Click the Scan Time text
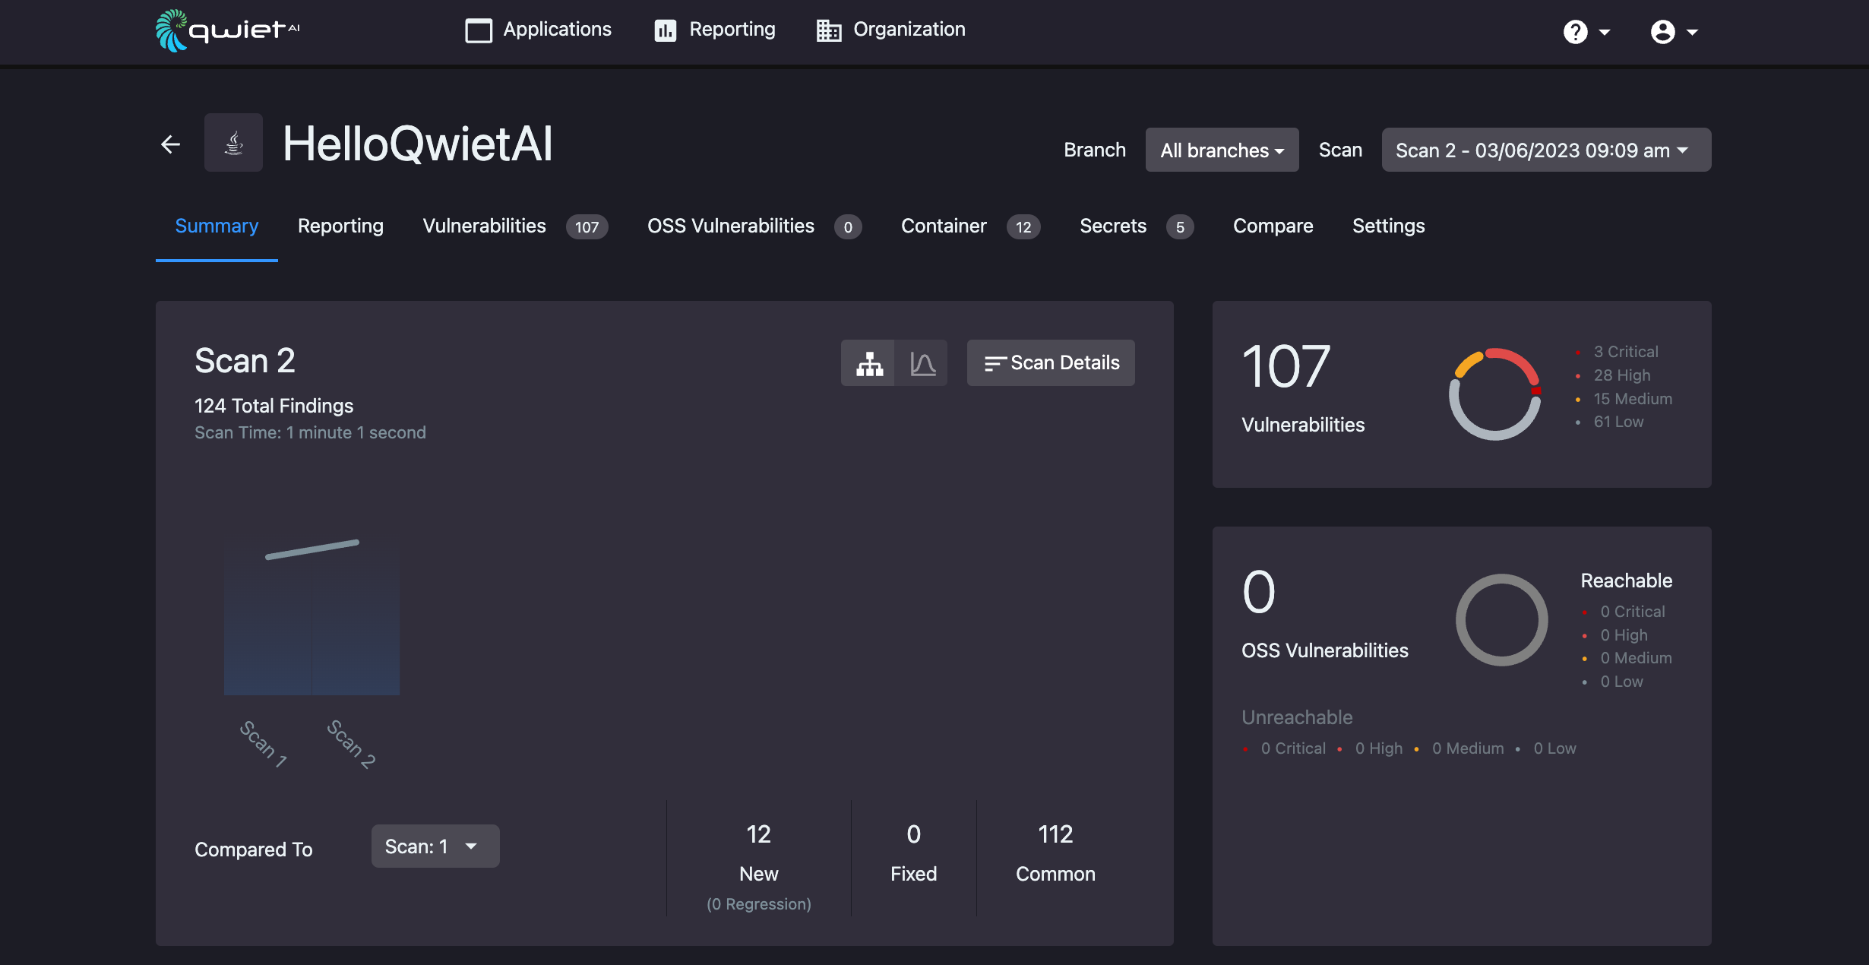Image resolution: width=1869 pixels, height=965 pixels. coord(310,432)
